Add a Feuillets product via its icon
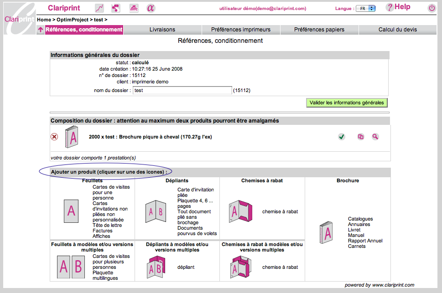 pyautogui.click(x=71, y=211)
